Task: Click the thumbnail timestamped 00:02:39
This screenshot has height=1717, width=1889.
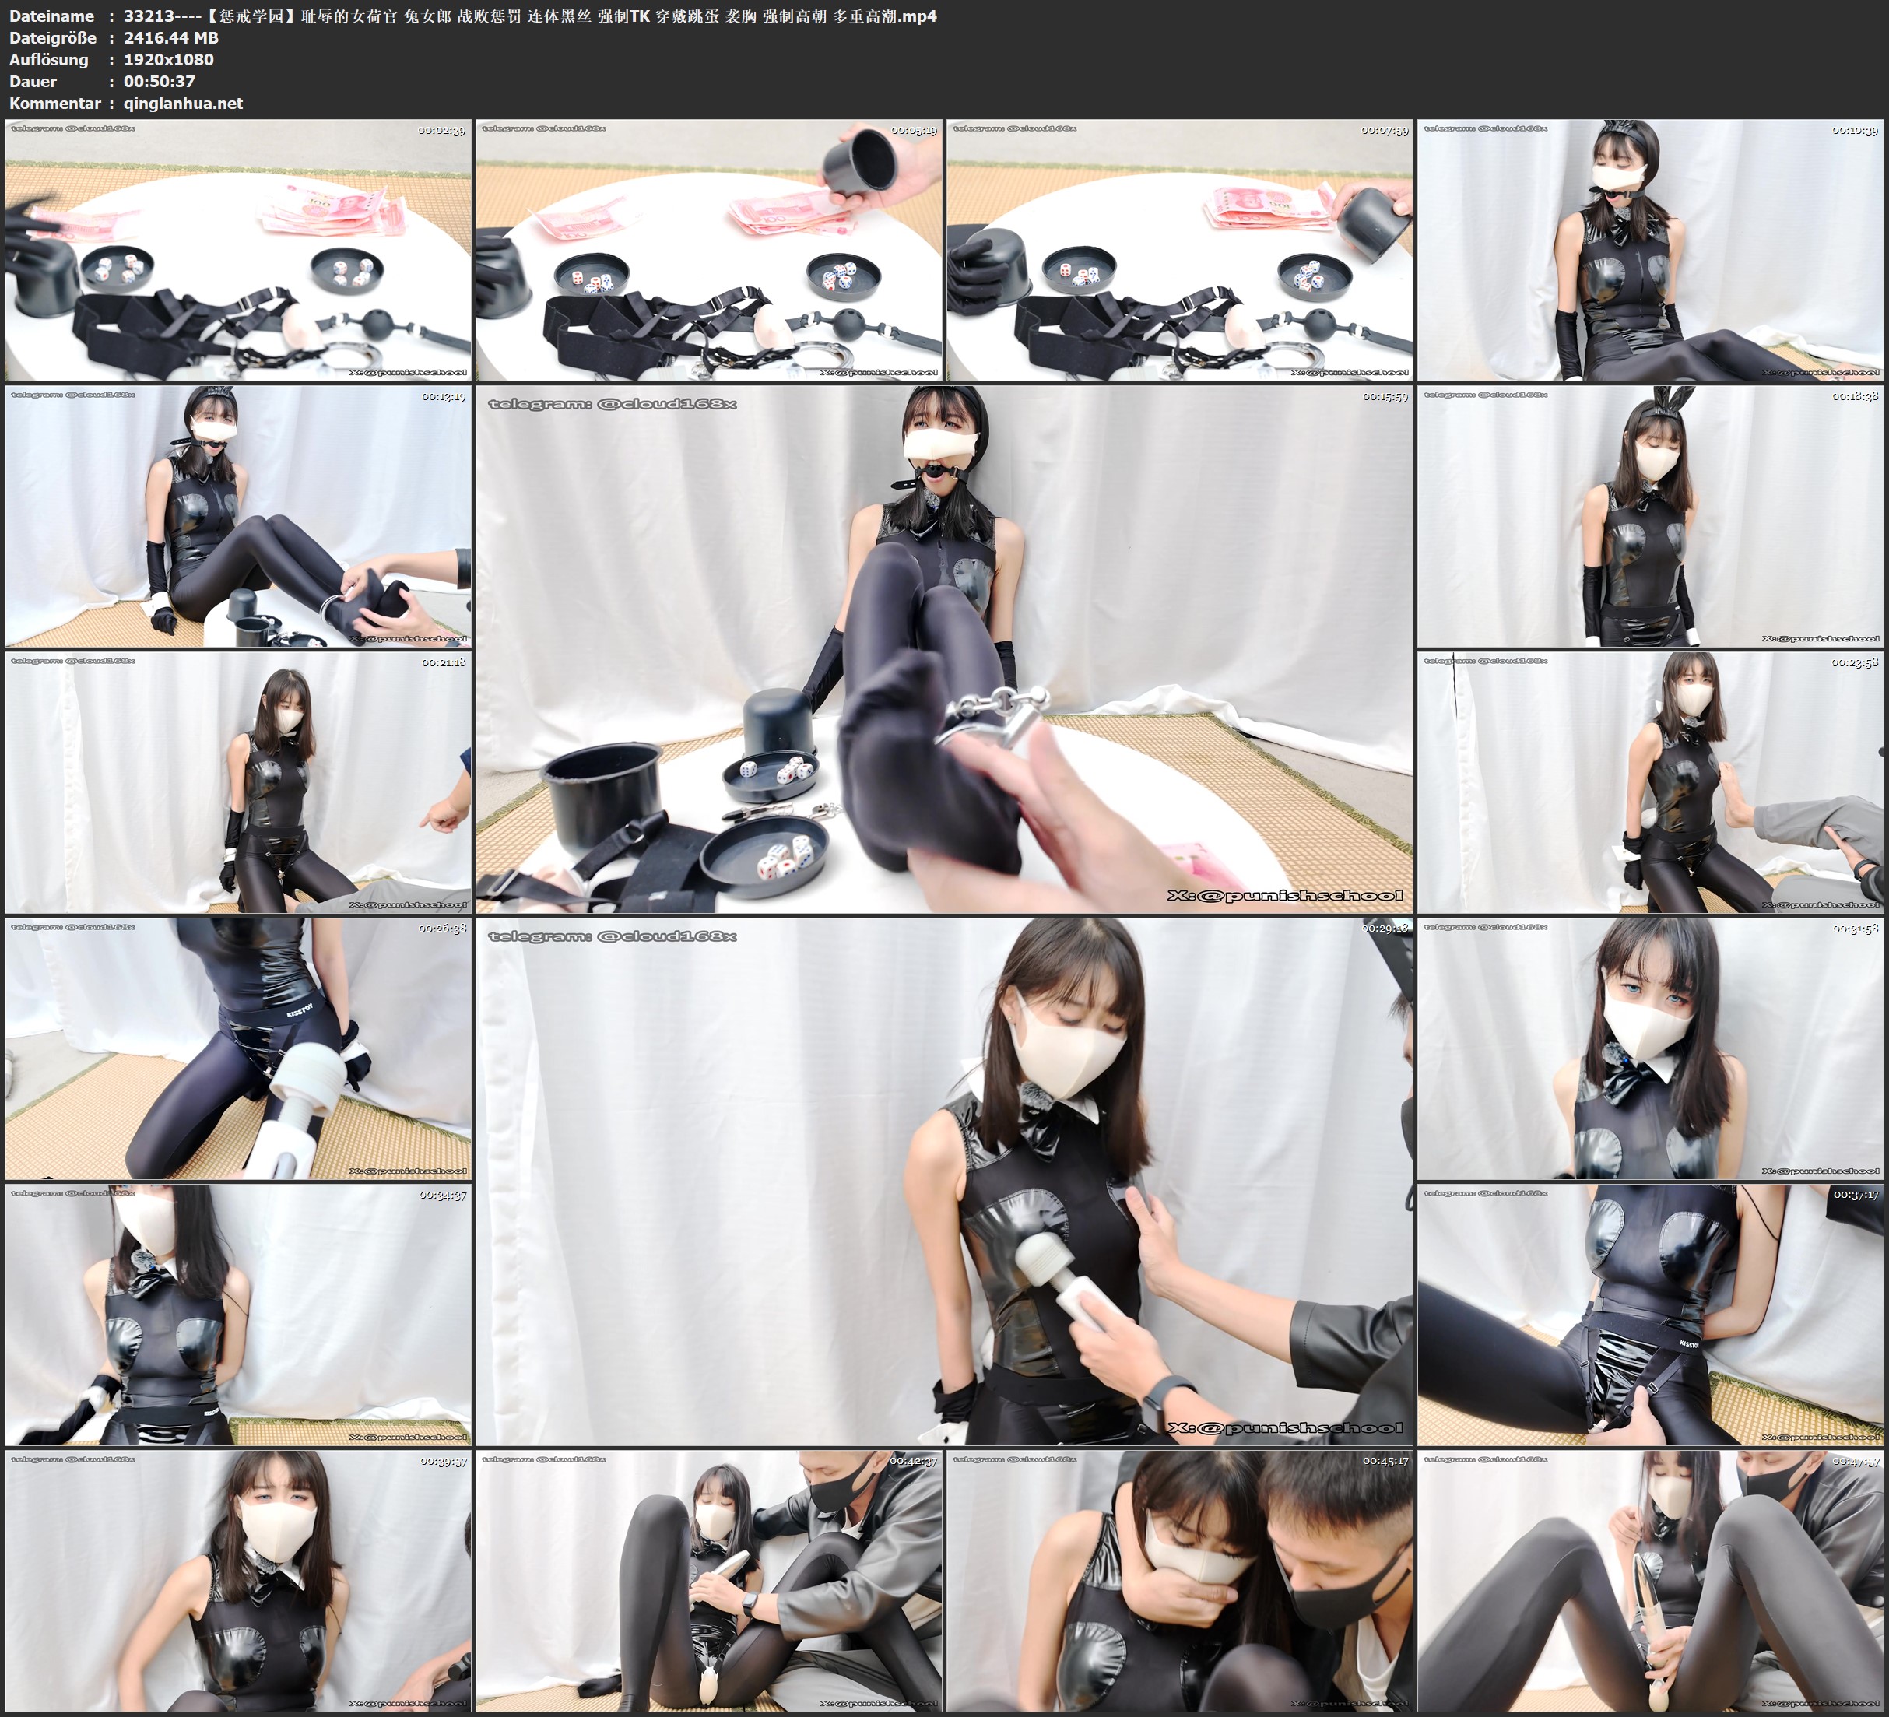Action: coord(238,249)
